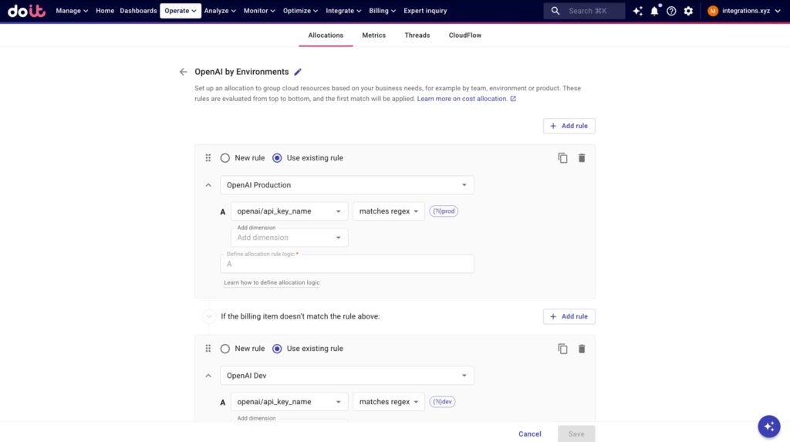
Task: Open the Billing menu in the top navigation
Action: tap(382, 11)
